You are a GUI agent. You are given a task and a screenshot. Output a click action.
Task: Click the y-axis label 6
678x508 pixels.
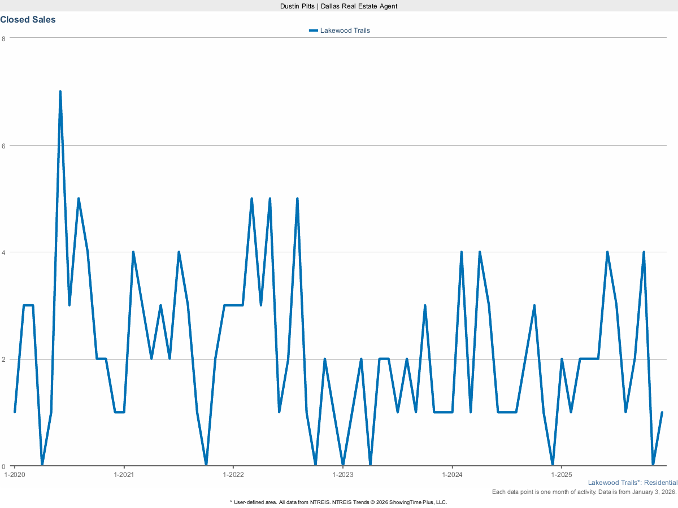tap(4, 145)
